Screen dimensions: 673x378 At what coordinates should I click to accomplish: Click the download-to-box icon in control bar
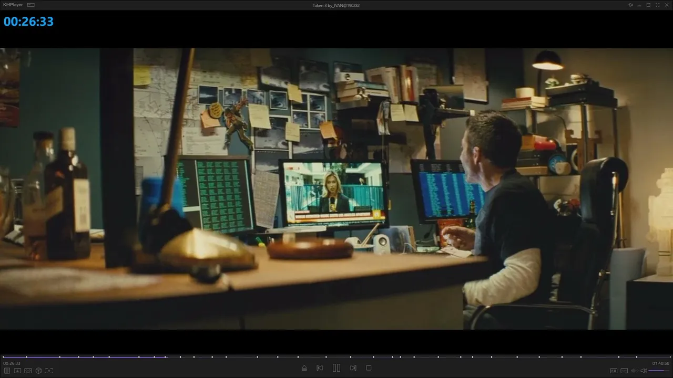tap(17, 371)
